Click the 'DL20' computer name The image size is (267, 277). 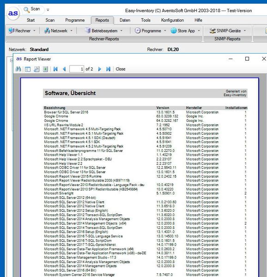[173, 49]
